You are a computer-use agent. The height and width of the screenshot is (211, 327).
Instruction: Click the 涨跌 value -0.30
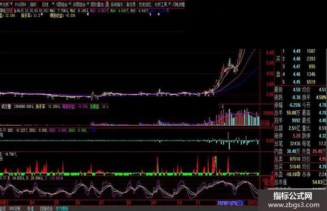(296, 97)
